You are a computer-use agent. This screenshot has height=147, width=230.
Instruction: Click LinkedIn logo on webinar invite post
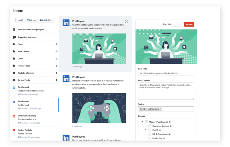click(x=66, y=138)
